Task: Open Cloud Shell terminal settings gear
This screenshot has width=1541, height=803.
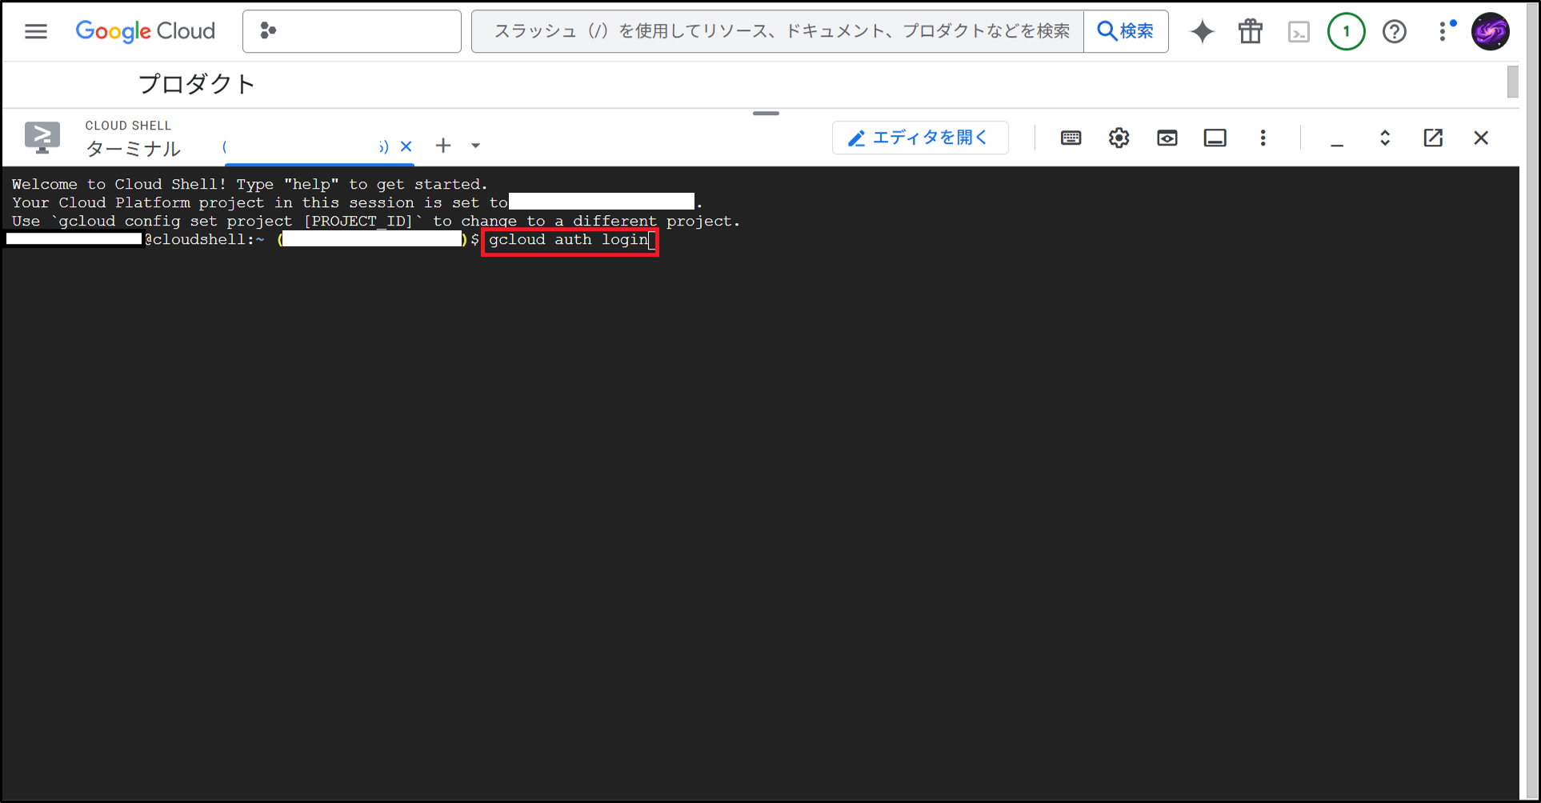Action: (1119, 137)
